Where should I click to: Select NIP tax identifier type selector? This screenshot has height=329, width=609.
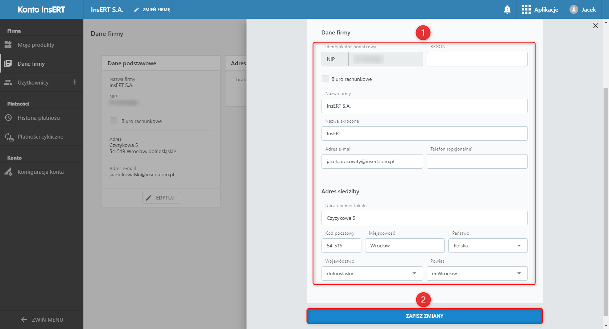click(335, 59)
